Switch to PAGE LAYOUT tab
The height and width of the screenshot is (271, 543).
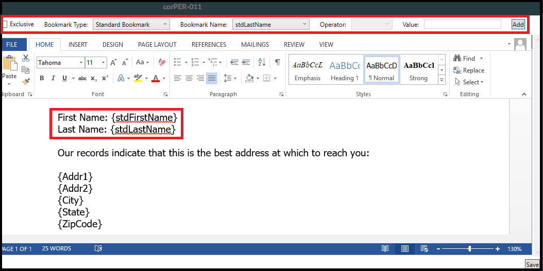[157, 45]
